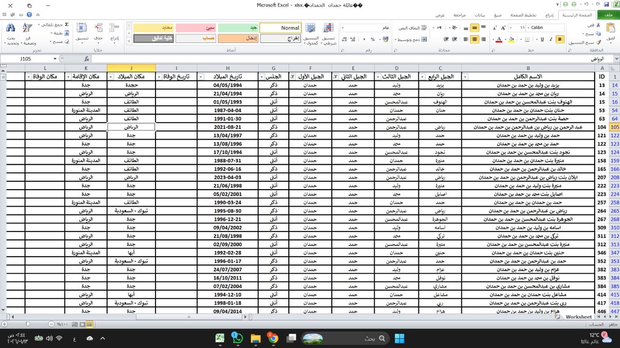Screen dimensions: 620x348
Task: Select the Normal cell style
Action: [281, 28]
